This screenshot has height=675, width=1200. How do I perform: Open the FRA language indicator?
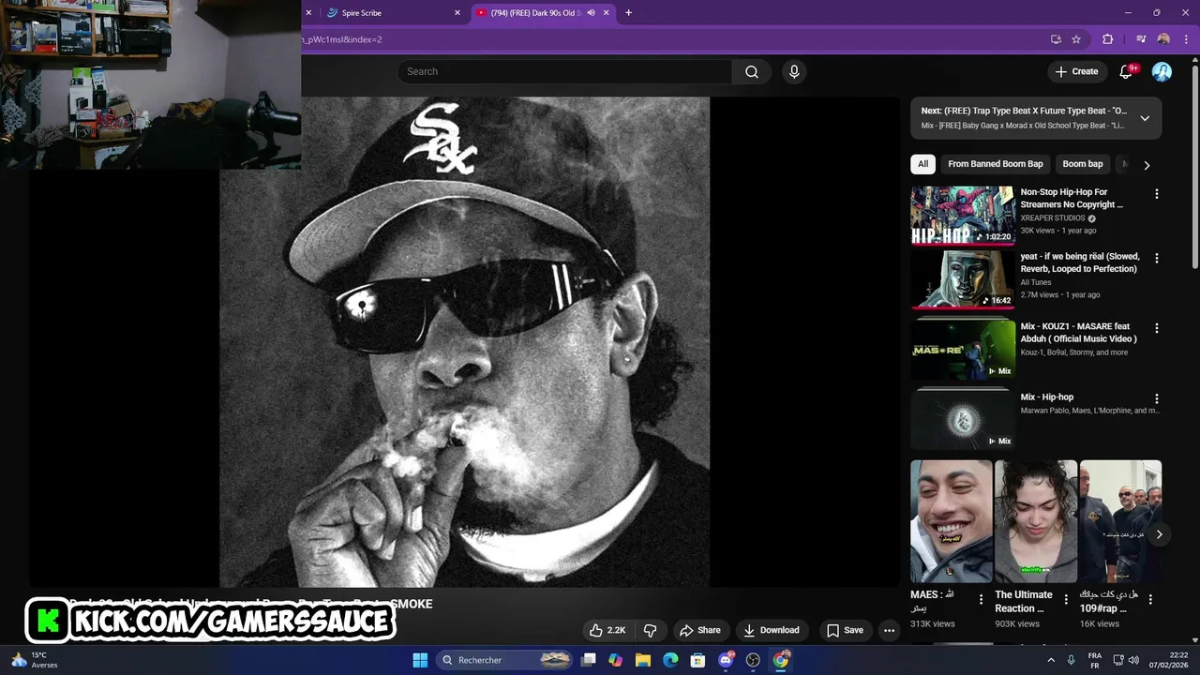(1095, 660)
